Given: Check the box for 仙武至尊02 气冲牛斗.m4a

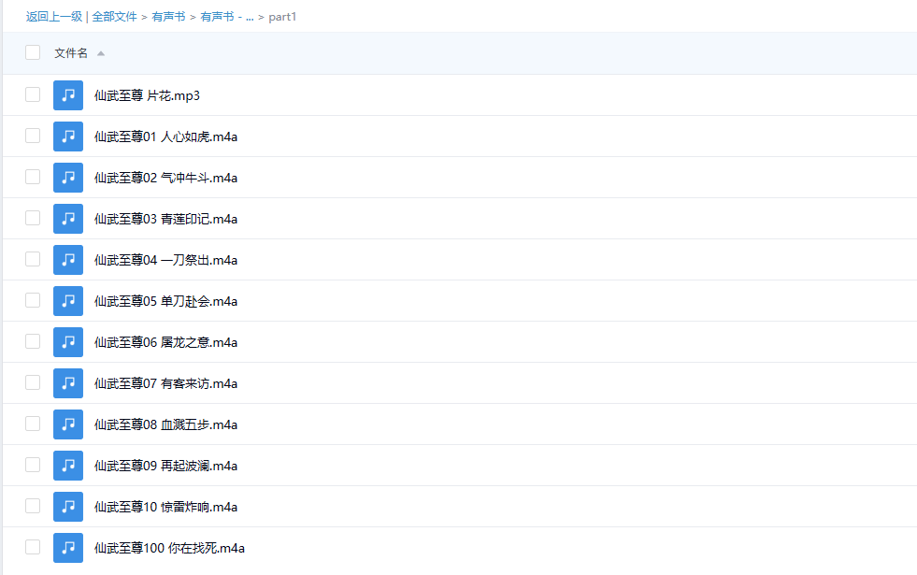Looking at the screenshot, I should tap(33, 177).
